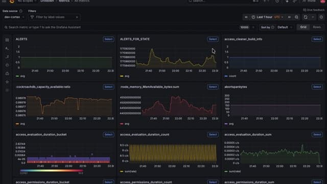The width and height of the screenshot is (327, 184).
Task: Clear the label filter with the x
Action: point(77,17)
